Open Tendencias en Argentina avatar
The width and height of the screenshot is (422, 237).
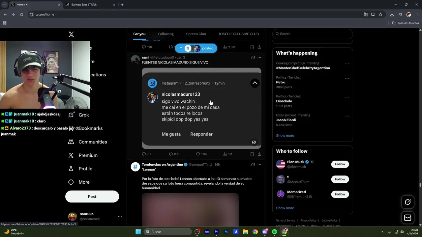point(136,167)
